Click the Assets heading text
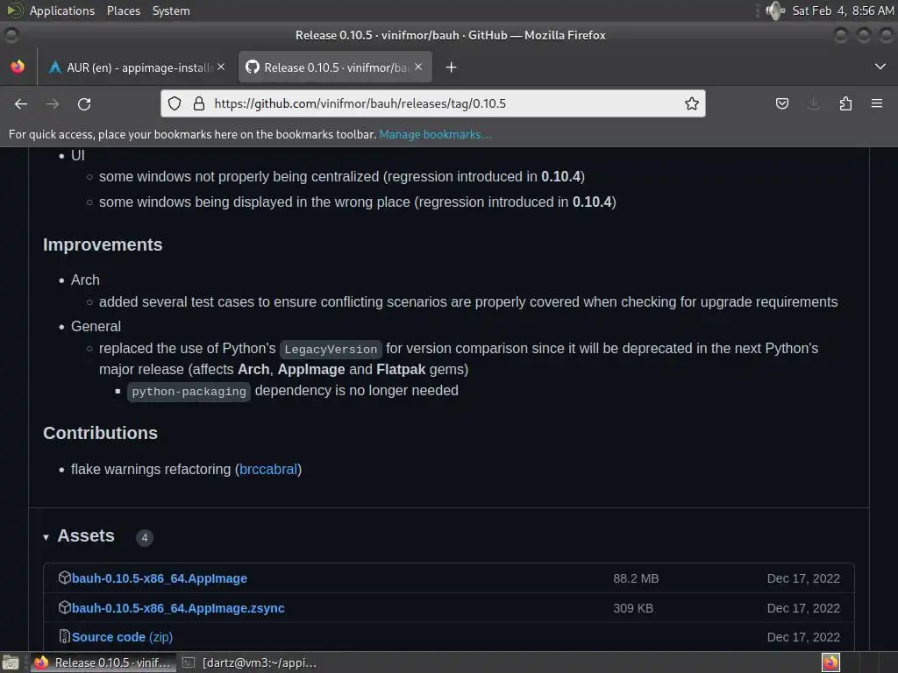This screenshot has height=673, width=898. pyautogui.click(x=86, y=535)
